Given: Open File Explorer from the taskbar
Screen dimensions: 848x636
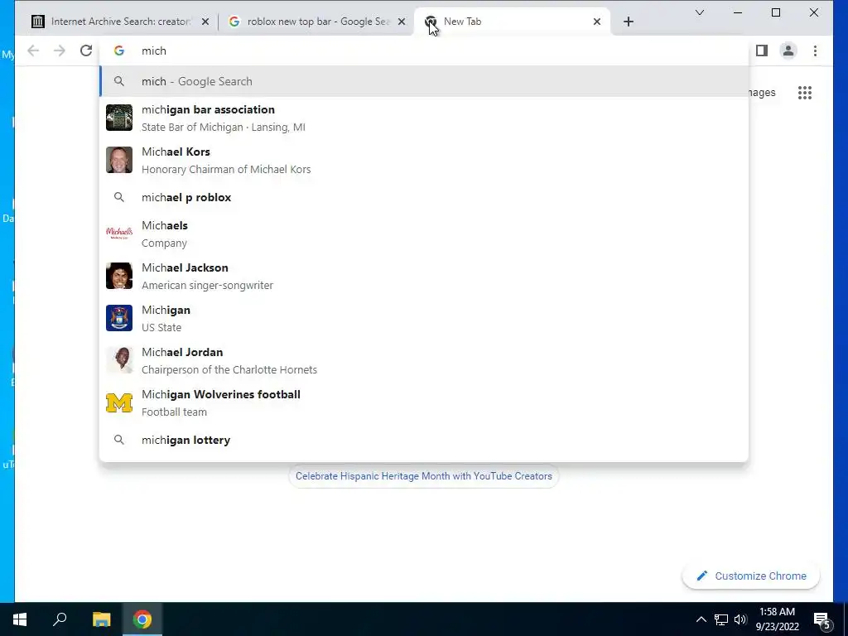Looking at the screenshot, I should point(101,619).
